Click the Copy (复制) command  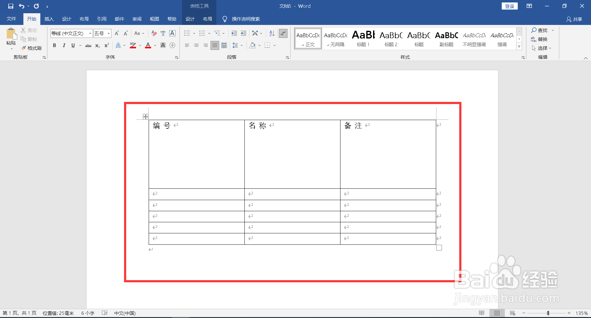29,39
